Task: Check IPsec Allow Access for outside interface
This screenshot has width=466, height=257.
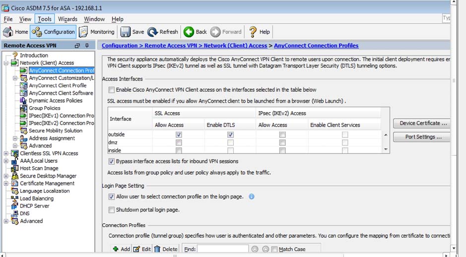Action: coord(282,134)
